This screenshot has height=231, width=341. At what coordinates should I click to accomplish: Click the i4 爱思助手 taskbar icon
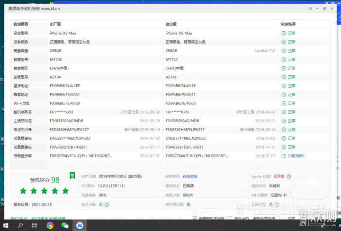[x=80, y=225]
